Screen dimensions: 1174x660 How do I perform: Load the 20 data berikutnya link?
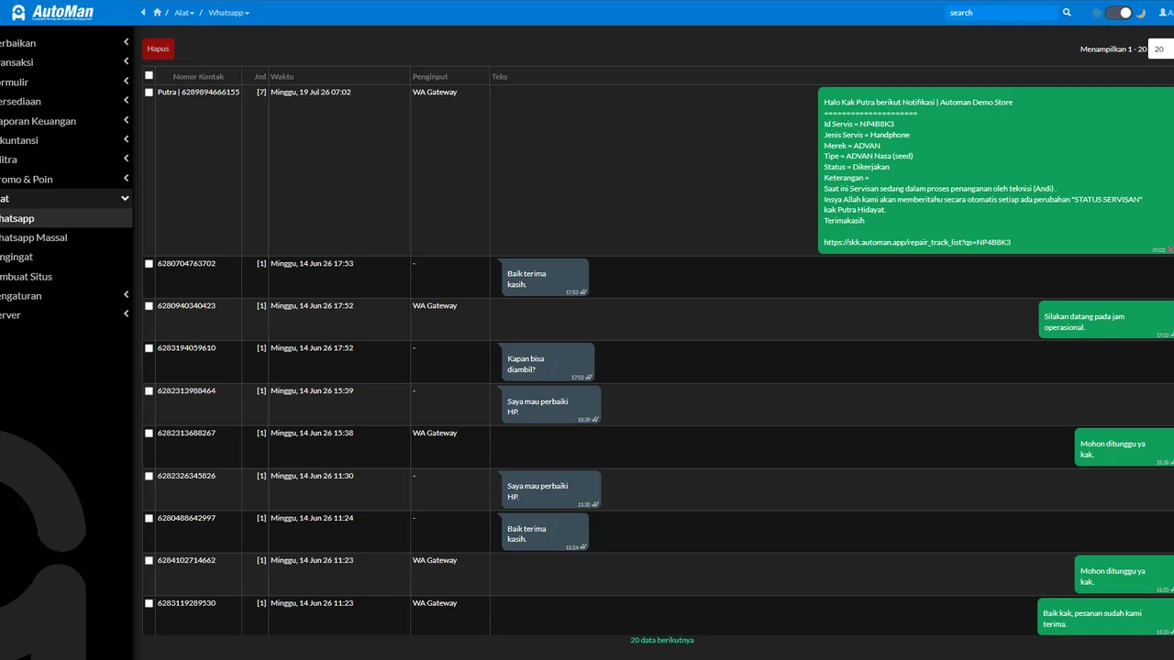pyautogui.click(x=662, y=640)
